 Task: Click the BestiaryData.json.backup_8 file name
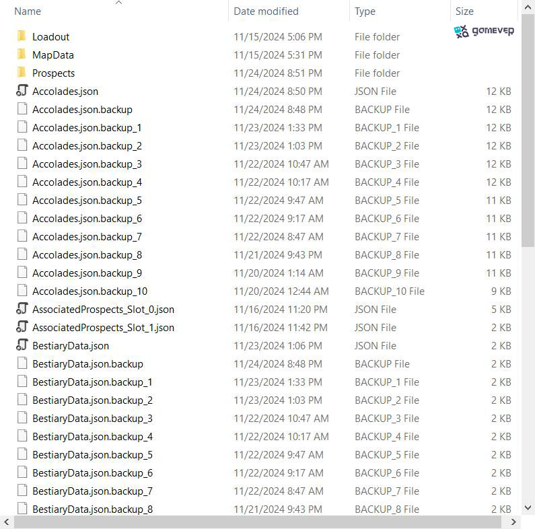92,509
